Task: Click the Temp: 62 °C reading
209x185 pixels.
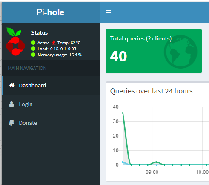Action: pyautogui.click(x=69, y=43)
